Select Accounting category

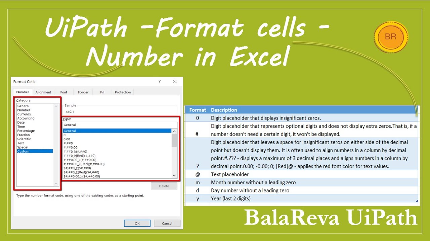35,118
